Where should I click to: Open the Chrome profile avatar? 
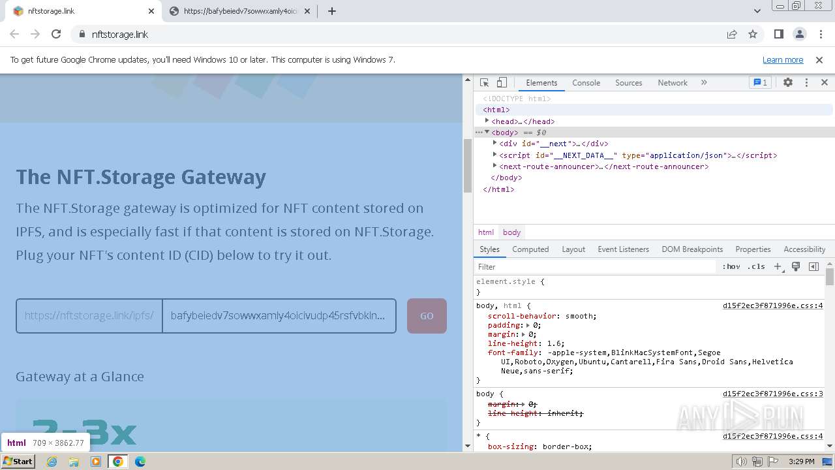pyautogui.click(x=800, y=34)
